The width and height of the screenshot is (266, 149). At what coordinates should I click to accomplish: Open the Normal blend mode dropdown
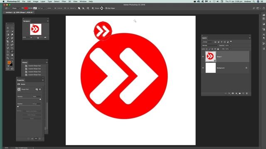tap(210, 46)
